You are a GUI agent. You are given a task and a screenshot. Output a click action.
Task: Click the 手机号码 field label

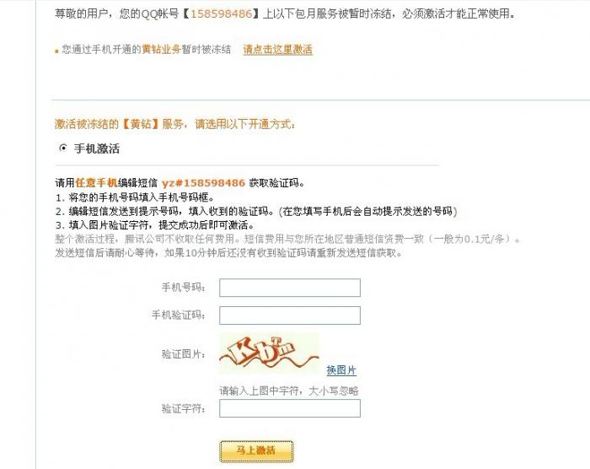click(183, 288)
